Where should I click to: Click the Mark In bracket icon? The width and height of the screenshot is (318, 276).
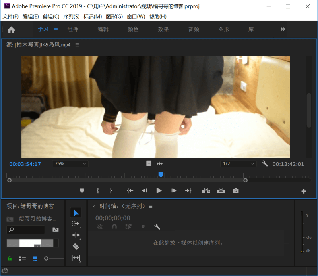point(98,191)
